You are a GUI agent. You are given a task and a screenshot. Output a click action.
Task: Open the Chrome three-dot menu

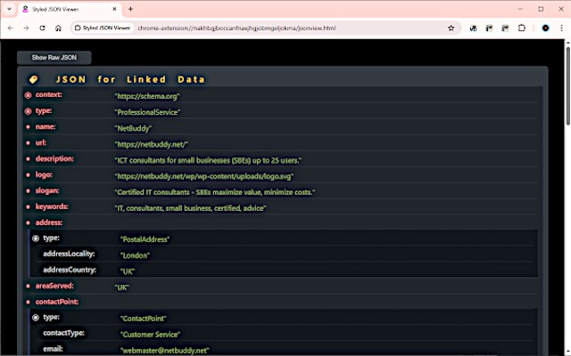tap(561, 28)
